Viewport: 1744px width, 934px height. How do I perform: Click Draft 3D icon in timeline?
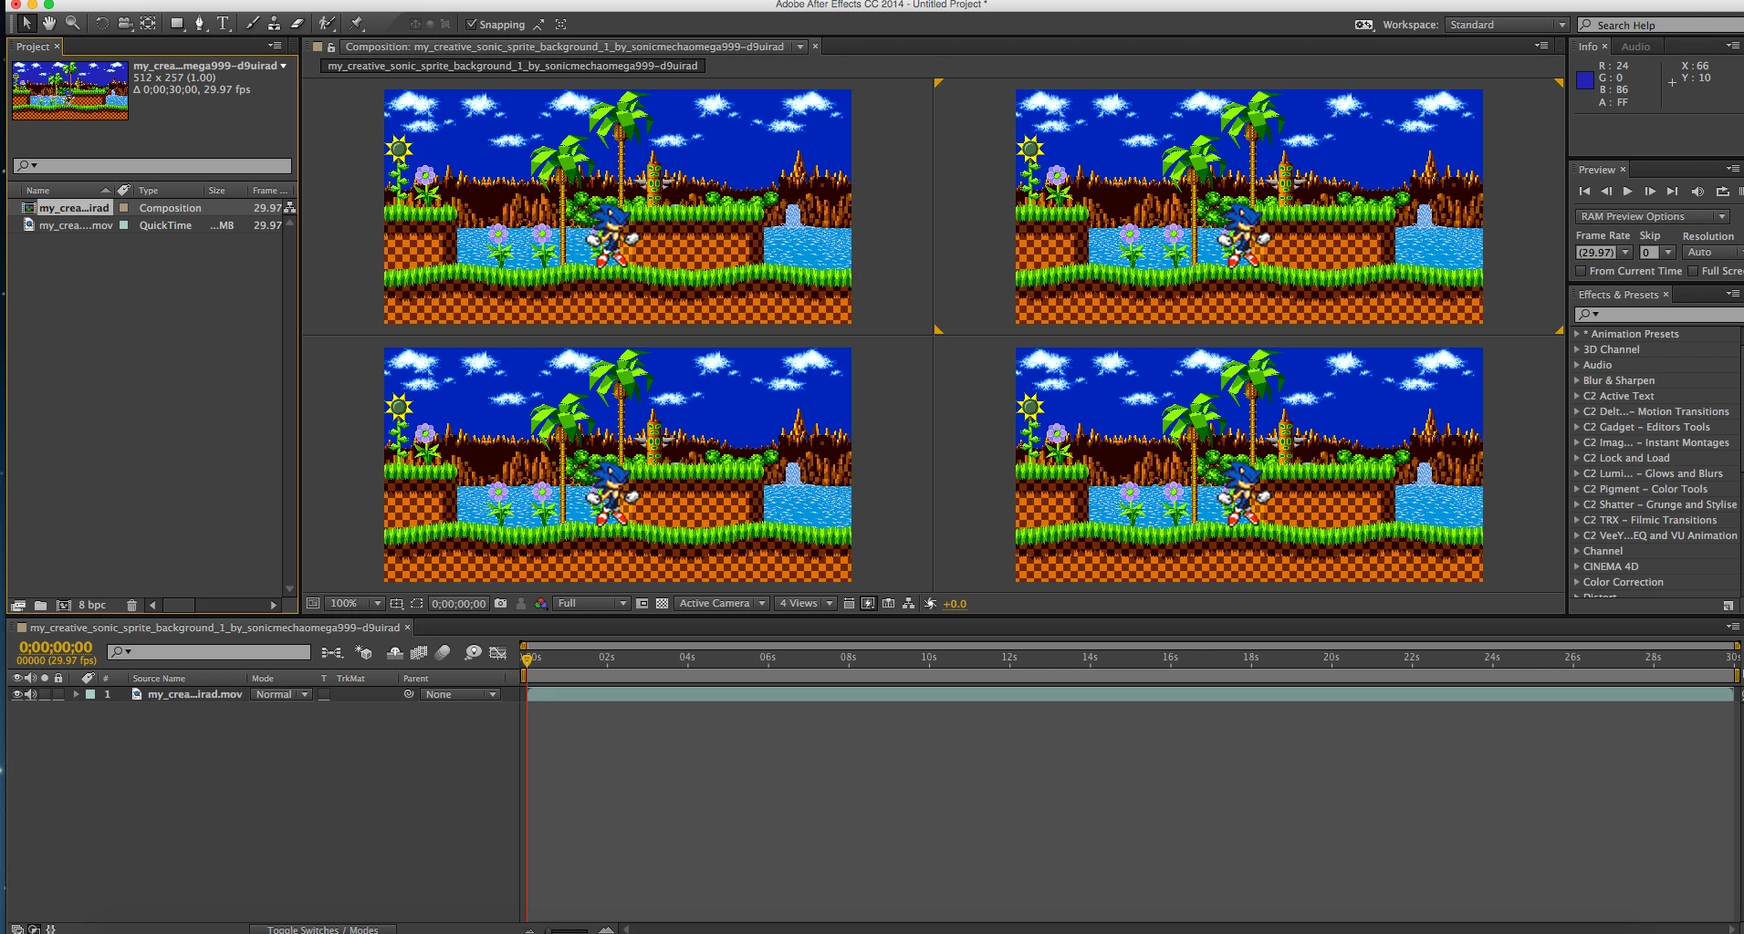point(363,652)
